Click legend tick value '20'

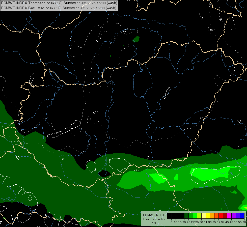click(184, 222)
